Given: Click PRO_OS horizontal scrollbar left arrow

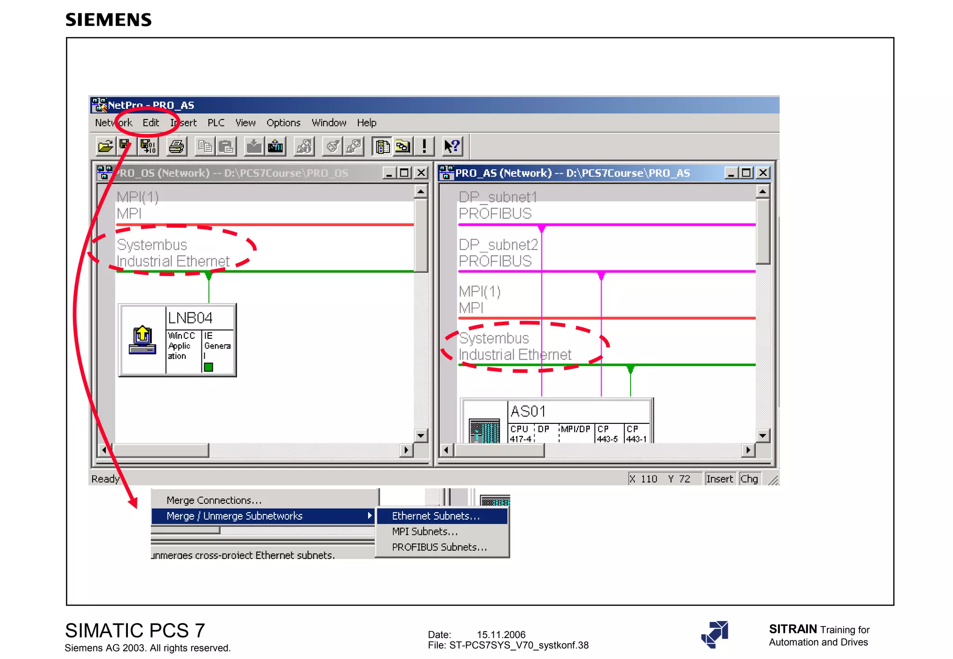Looking at the screenshot, I should 105,450.
